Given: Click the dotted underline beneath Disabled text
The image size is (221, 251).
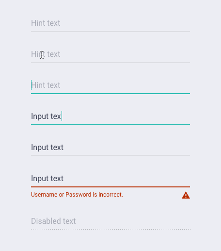Looking at the screenshot, I should [110, 229].
